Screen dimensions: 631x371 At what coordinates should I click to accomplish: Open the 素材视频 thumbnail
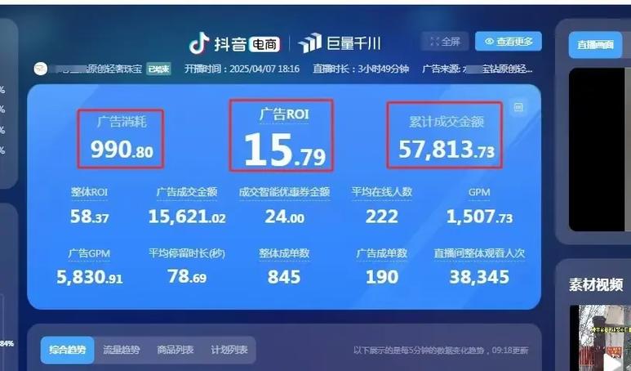600,337
